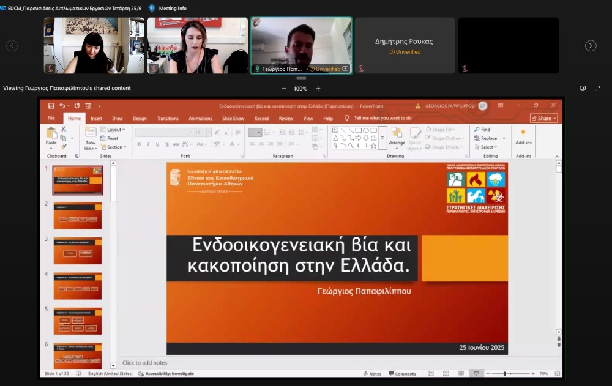The image size is (612, 386).
Task: Click the Save icon in PowerPoint's quick access toolbar
Action: pyautogui.click(x=51, y=106)
